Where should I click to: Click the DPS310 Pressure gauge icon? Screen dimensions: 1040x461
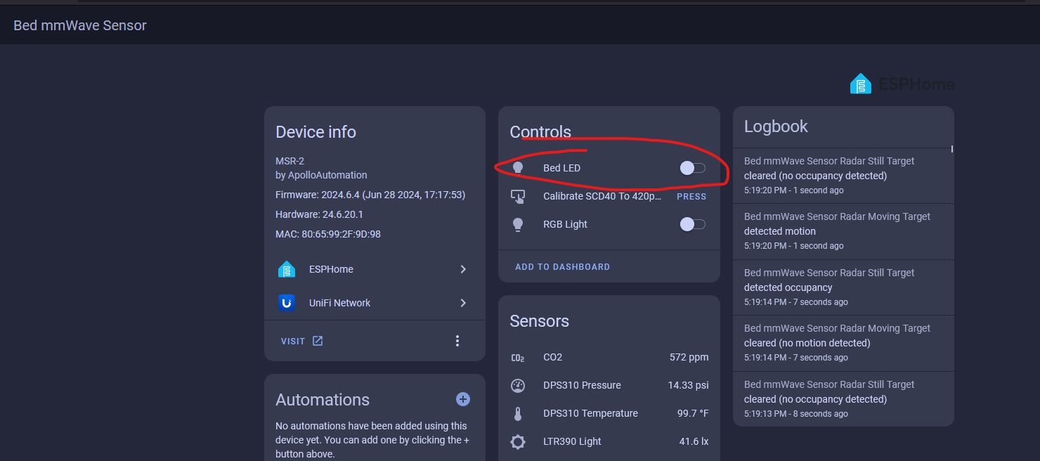[x=518, y=385]
